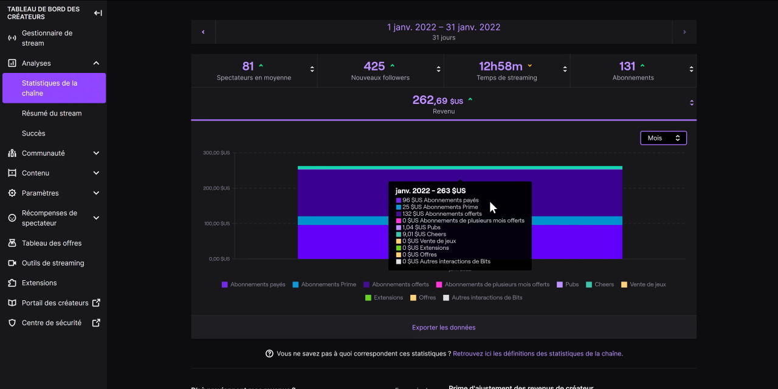Click the Paramètres gear icon

[12, 193]
